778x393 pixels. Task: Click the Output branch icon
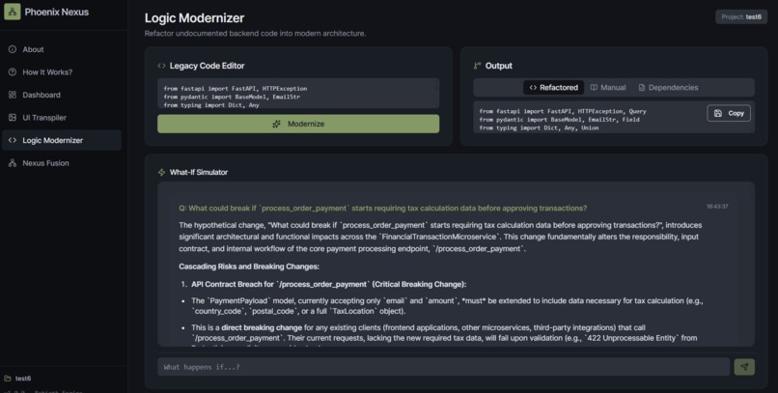tap(477, 66)
